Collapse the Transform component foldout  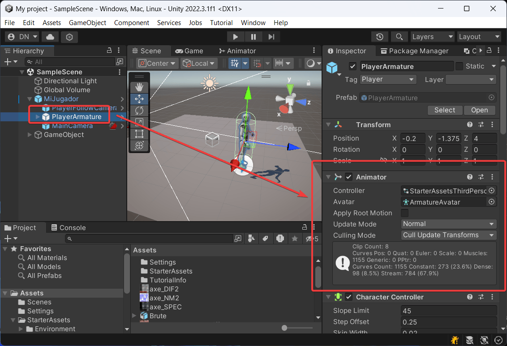pyautogui.click(x=328, y=124)
